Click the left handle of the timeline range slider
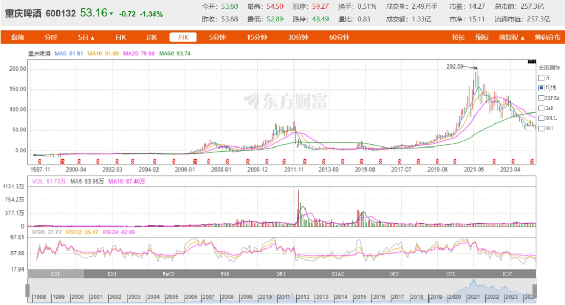 pyautogui.click(x=27, y=290)
